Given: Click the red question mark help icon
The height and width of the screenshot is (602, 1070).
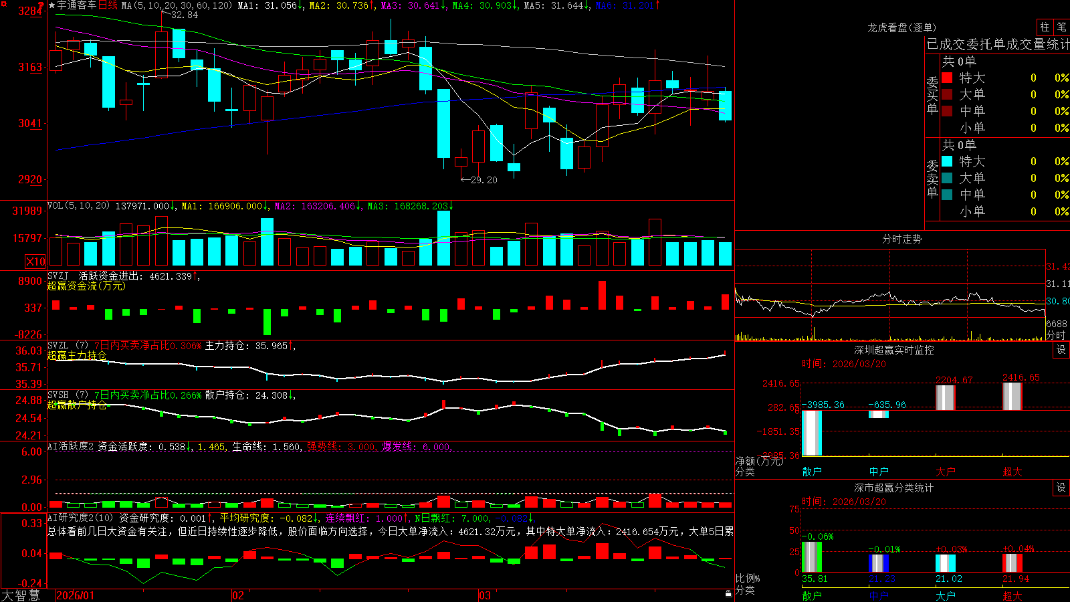Looking at the screenshot, I should 41,5.
